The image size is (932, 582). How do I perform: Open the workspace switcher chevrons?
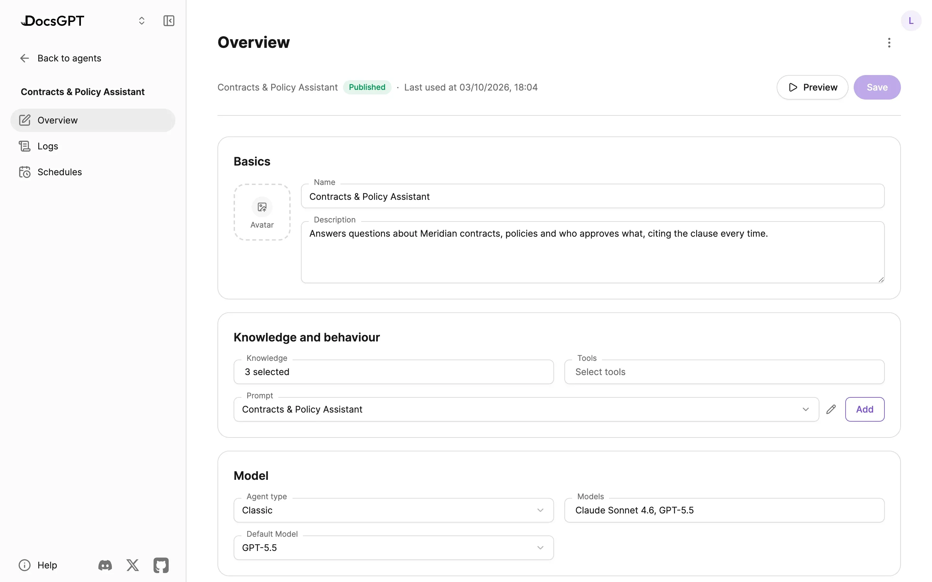(x=142, y=21)
